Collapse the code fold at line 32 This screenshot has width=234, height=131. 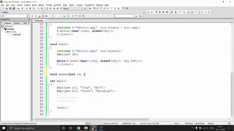click(48, 24)
